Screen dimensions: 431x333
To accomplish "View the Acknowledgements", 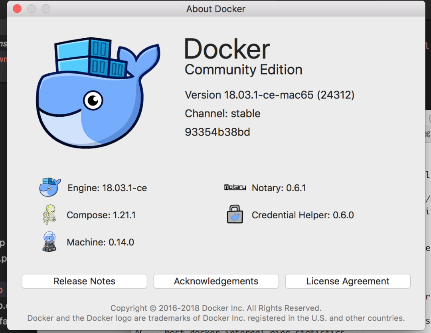I will (216, 281).
